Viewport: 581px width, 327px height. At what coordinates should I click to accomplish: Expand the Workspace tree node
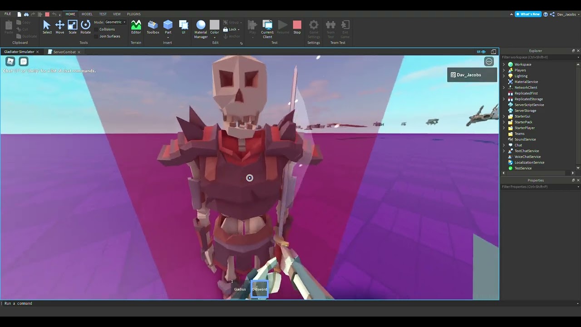[504, 64]
